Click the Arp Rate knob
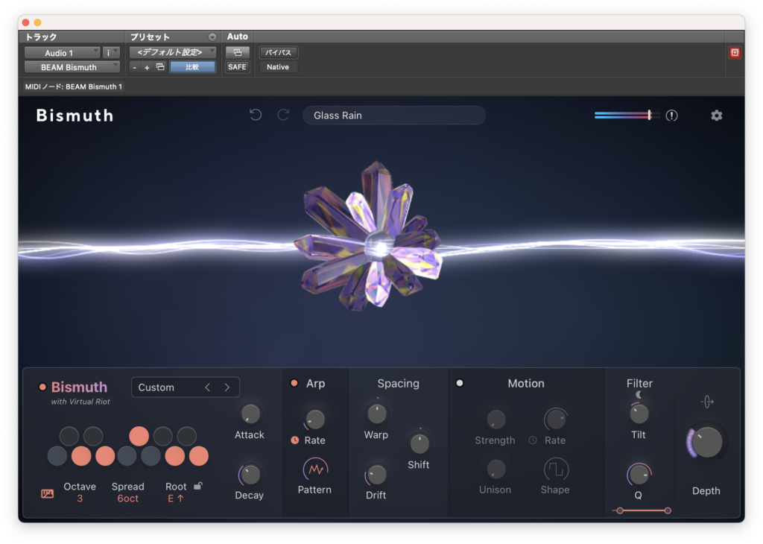 tap(315, 419)
